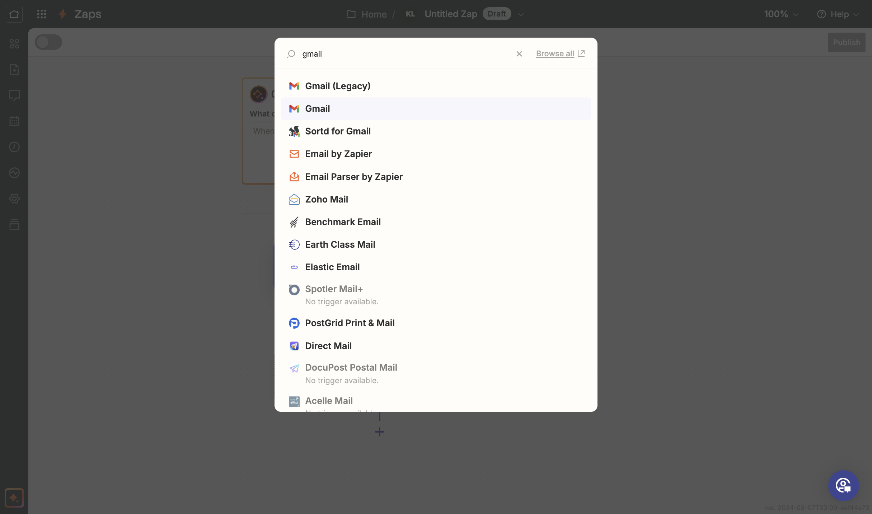872x514 pixels.
Task: Open the activity status sidebar icon
Action: tap(14, 173)
